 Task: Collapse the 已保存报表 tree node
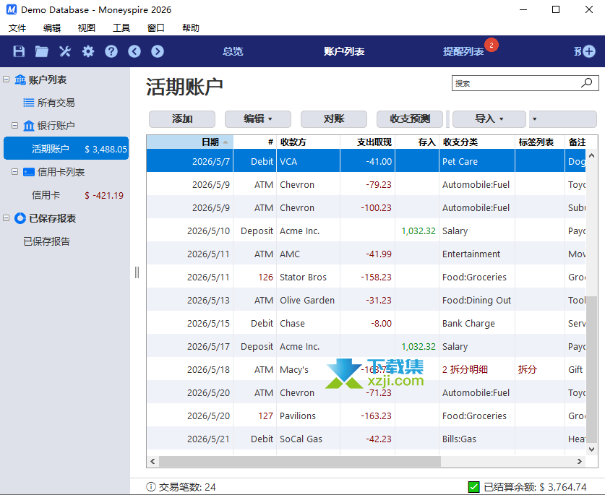point(7,218)
